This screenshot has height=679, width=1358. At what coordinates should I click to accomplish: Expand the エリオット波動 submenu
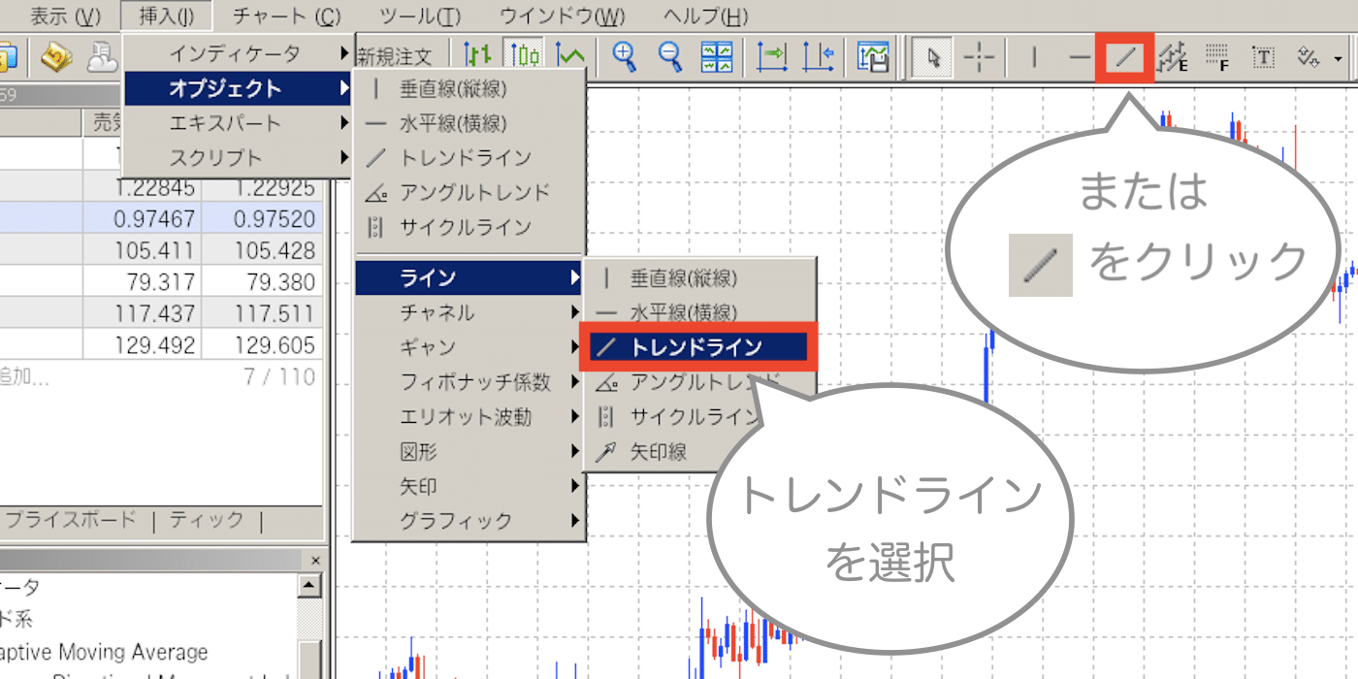[469, 417]
